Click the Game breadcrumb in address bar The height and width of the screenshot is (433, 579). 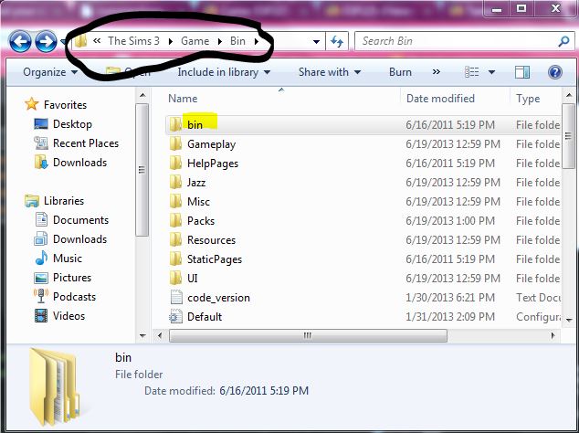(x=195, y=41)
